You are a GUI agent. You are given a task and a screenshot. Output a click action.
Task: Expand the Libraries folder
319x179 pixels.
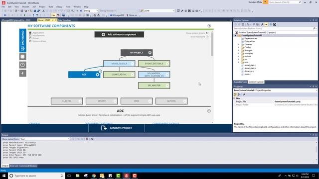(x=238, y=44)
